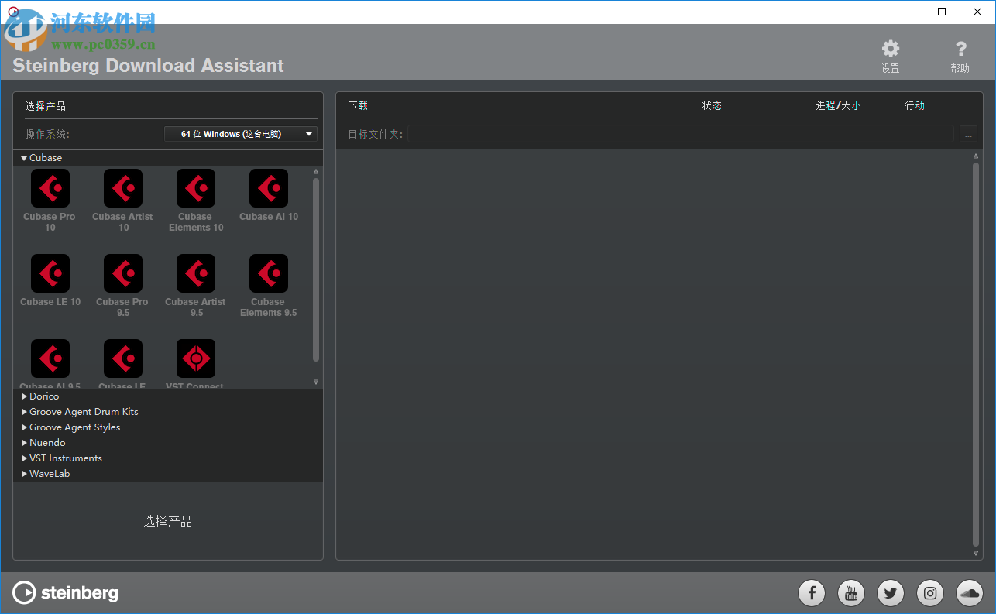Open Steinberg's Facebook page icon
The image size is (996, 614).
[811, 592]
